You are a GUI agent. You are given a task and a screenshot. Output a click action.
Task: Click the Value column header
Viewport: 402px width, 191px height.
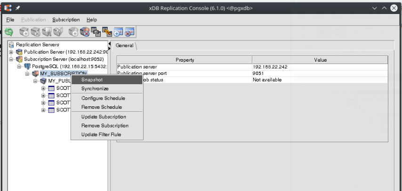pyautogui.click(x=320, y=60)
